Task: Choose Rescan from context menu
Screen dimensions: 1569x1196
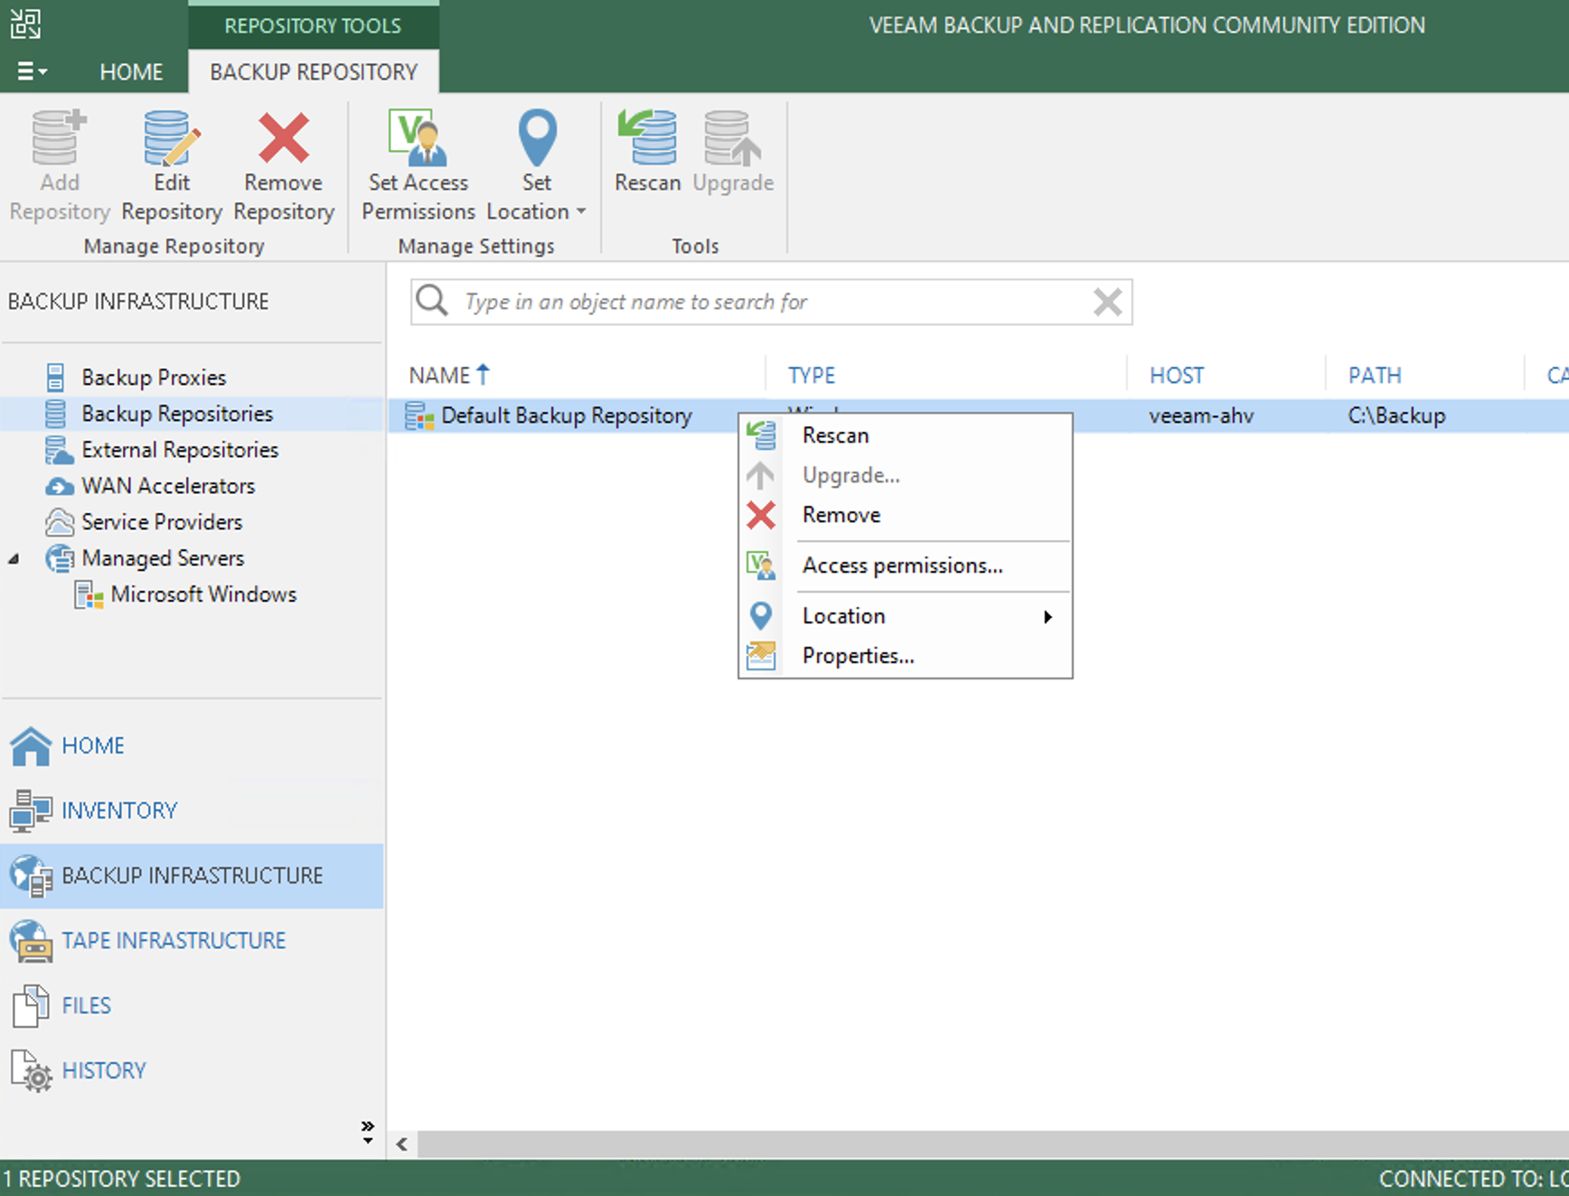Action: coord(906,435)
